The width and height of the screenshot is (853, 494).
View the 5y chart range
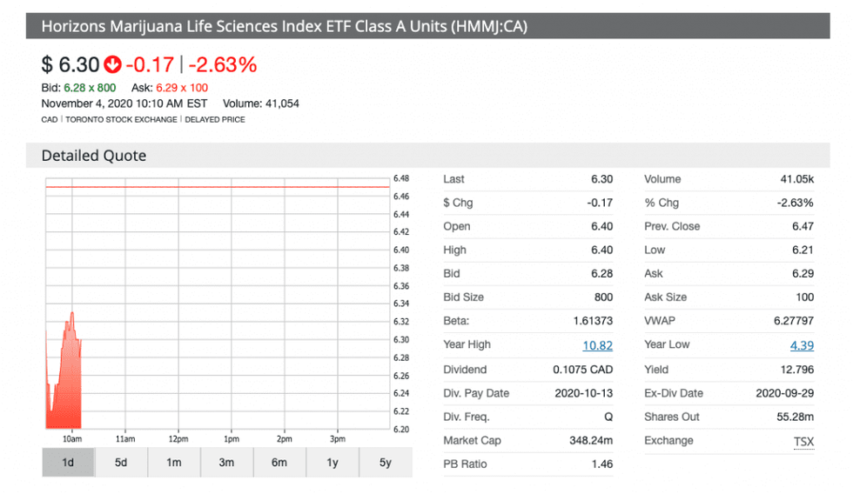tap(385, 462)
